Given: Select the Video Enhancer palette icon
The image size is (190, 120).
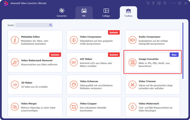Looking at the screenshot, I should point(74,85).
